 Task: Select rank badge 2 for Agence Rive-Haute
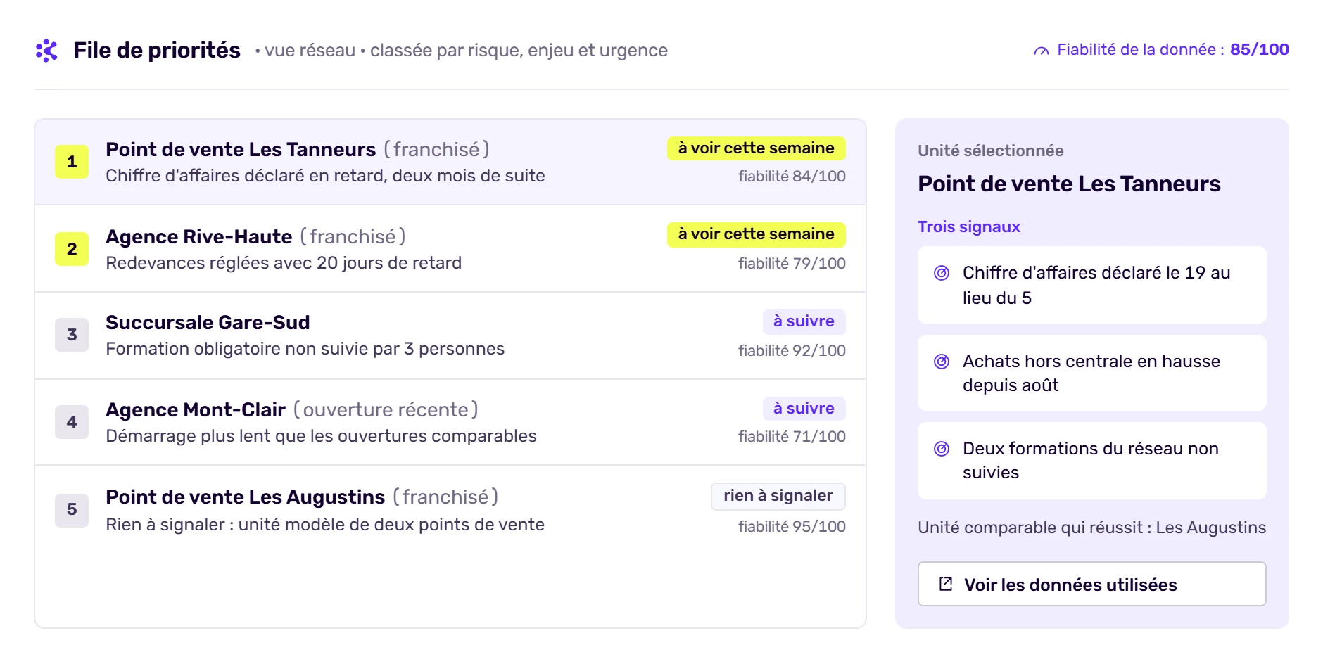point(72,249)
